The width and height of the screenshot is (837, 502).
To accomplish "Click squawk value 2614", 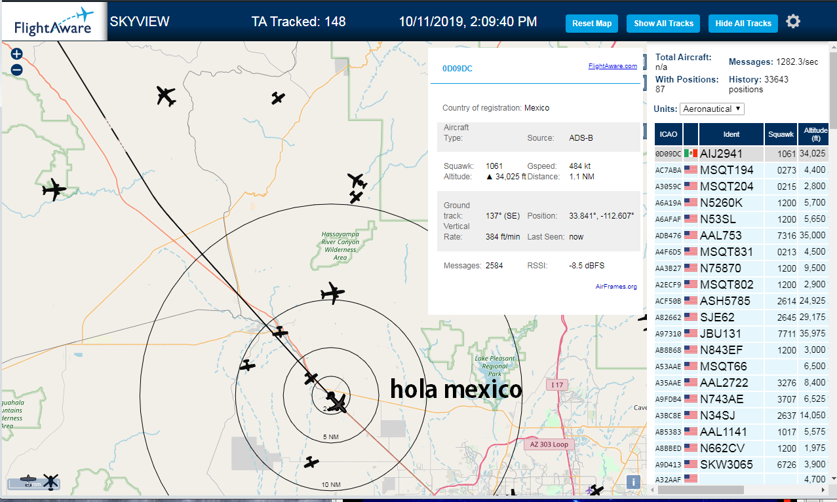I will tap(787, 301).
